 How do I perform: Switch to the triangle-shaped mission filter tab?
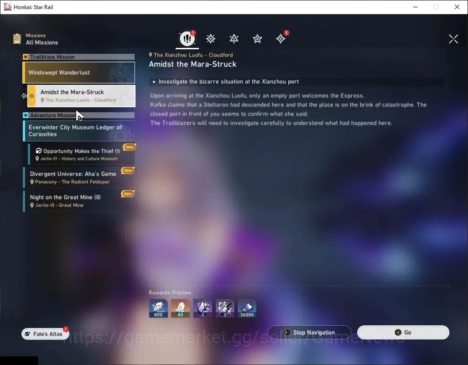pyautogui.click(x=234, y=38)
